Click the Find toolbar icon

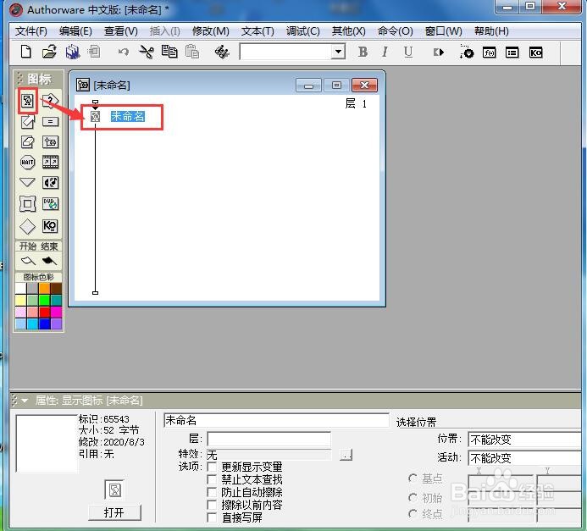(x=222, y=52)
